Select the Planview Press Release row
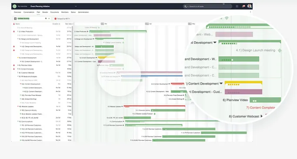297x159 pixels. [x=42, y=95]
